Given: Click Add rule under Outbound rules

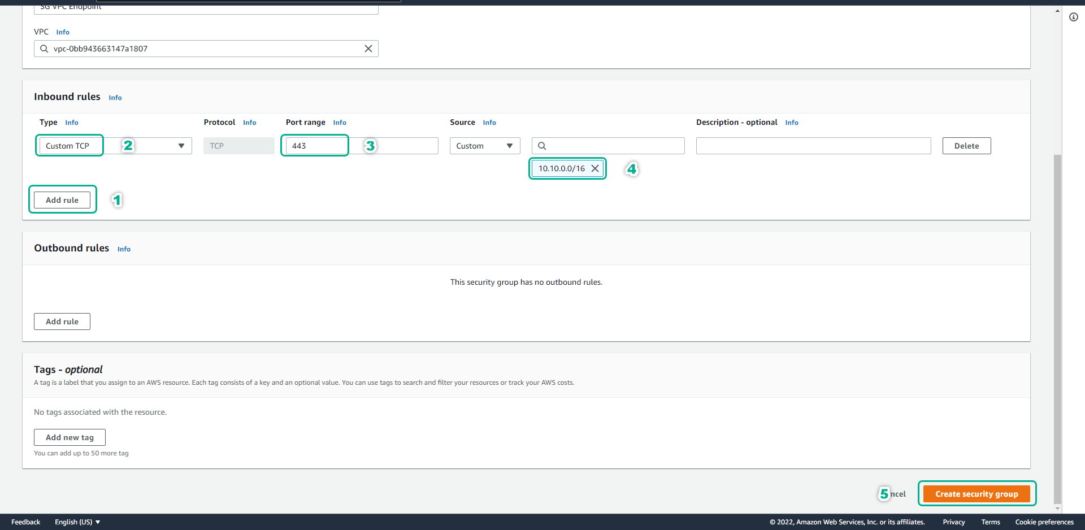Looking at the screenshot, I should coord(62,322).
